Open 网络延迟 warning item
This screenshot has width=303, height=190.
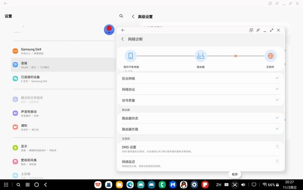pyautogui.click(x=200, y=163)
